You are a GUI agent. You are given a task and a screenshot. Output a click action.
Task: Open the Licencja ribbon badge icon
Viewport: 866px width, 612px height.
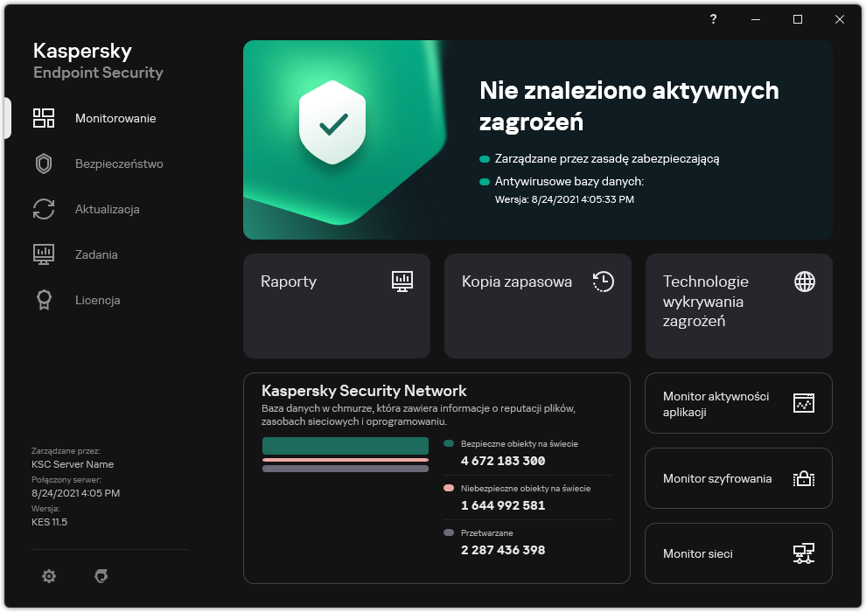pyautogui.click(x=44, y=300)
